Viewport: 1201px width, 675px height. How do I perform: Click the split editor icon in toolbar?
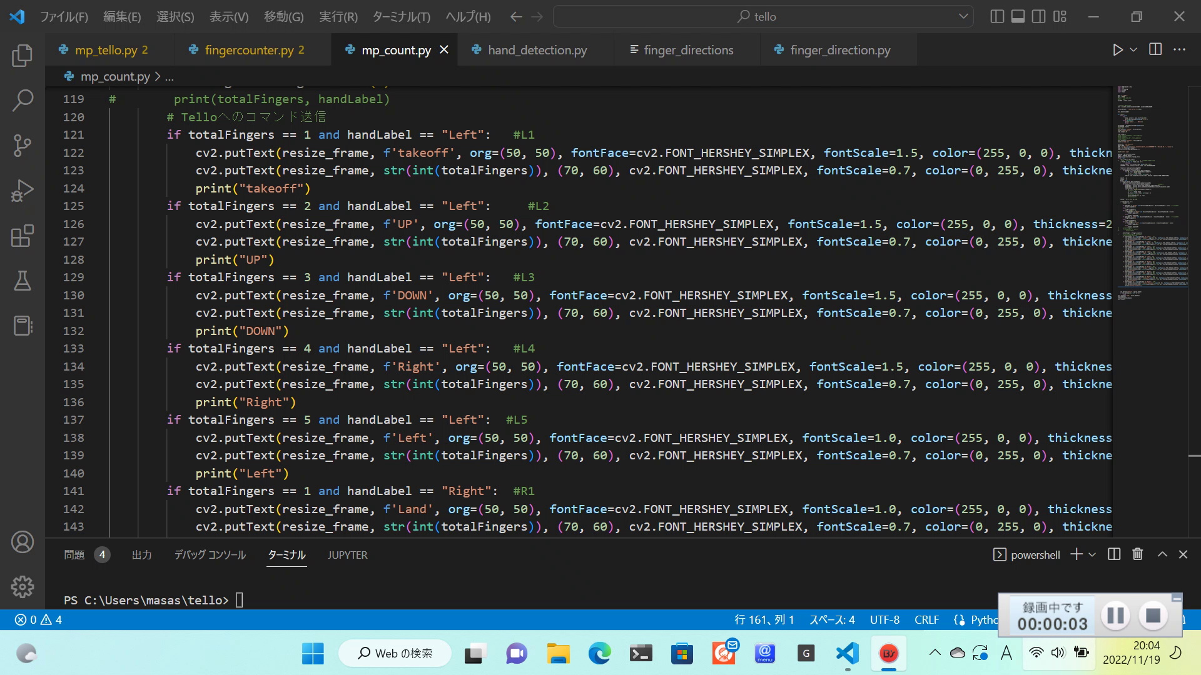point(1155,49)
